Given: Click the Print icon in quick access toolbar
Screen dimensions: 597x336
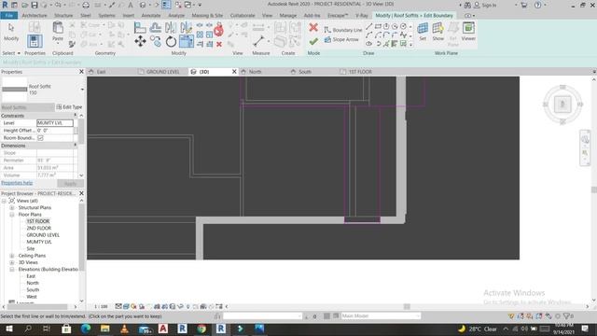Looking at the screenshot, I should click(86, 5).
